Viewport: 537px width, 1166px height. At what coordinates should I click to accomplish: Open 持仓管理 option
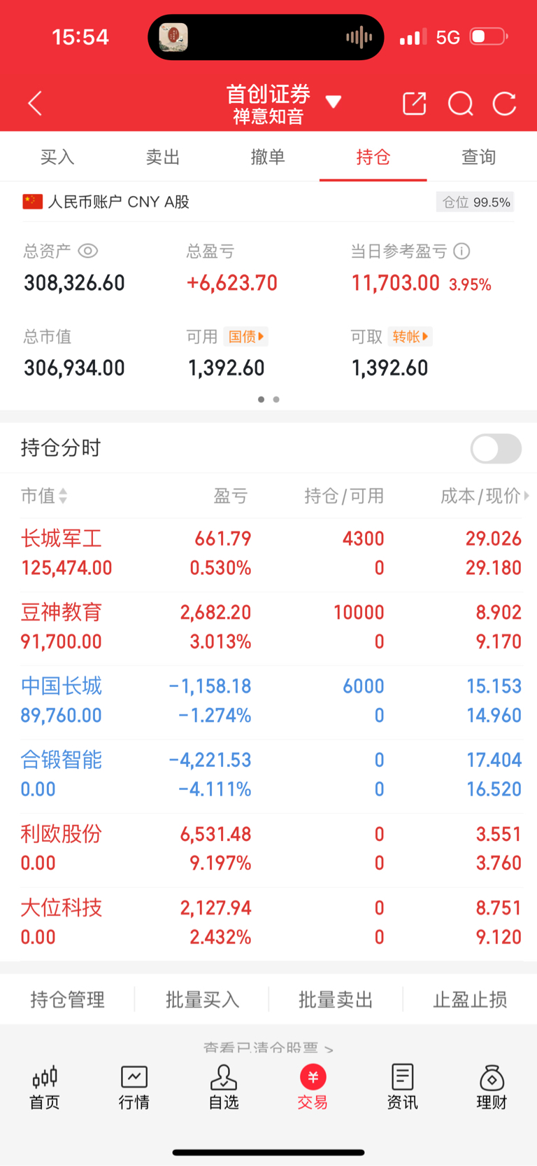[67, 999]
